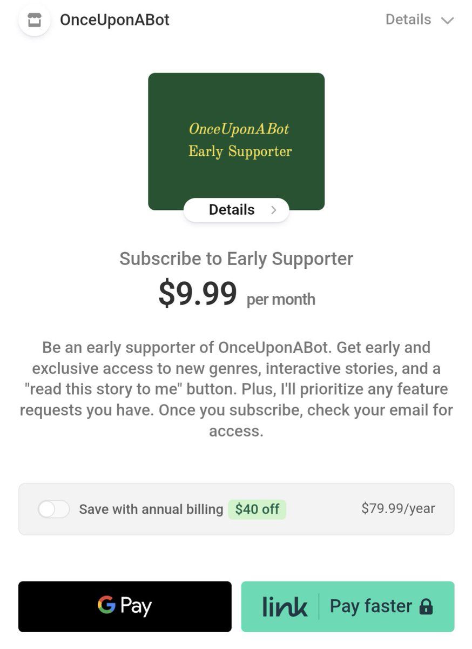472x649 pixels.
Task: Select the Save with annual billing label
Action: (151, 509)
